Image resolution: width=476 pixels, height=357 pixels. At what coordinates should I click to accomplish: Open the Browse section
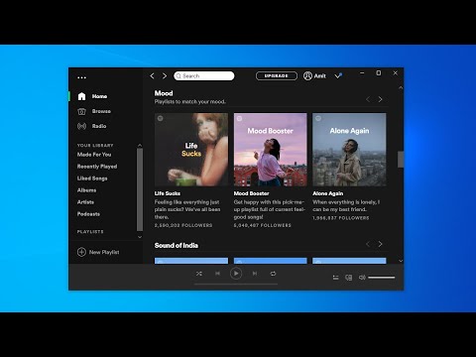[x=101, y=111]
